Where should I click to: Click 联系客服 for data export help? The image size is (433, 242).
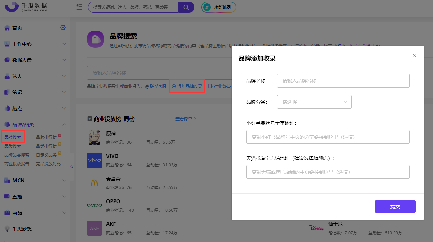coord(158,86)
